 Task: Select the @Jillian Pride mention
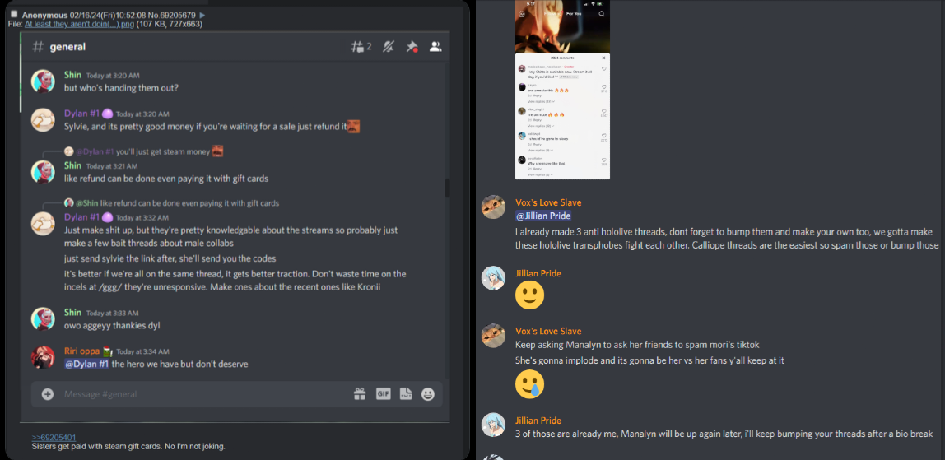543,216
